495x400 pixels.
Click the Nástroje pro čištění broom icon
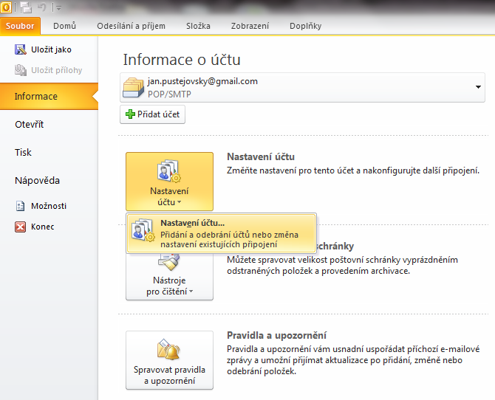(x=169, y=261)
